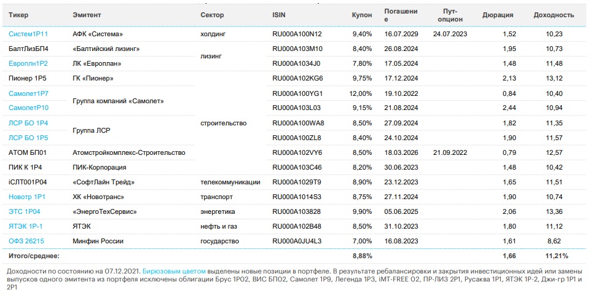Click the БалтЛизБП4 ticker cell
This screenshot has width=590, height=295.
[28, 49]
